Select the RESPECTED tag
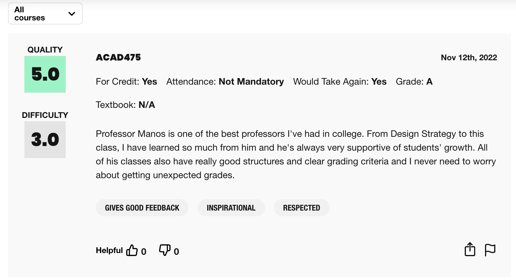Screen dimensions: 516x280 click(302, 207)
